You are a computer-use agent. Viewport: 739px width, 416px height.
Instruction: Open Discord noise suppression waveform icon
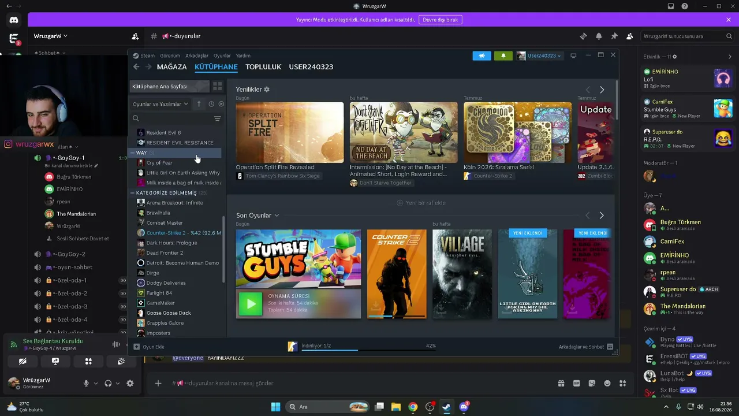coord(116,344)
